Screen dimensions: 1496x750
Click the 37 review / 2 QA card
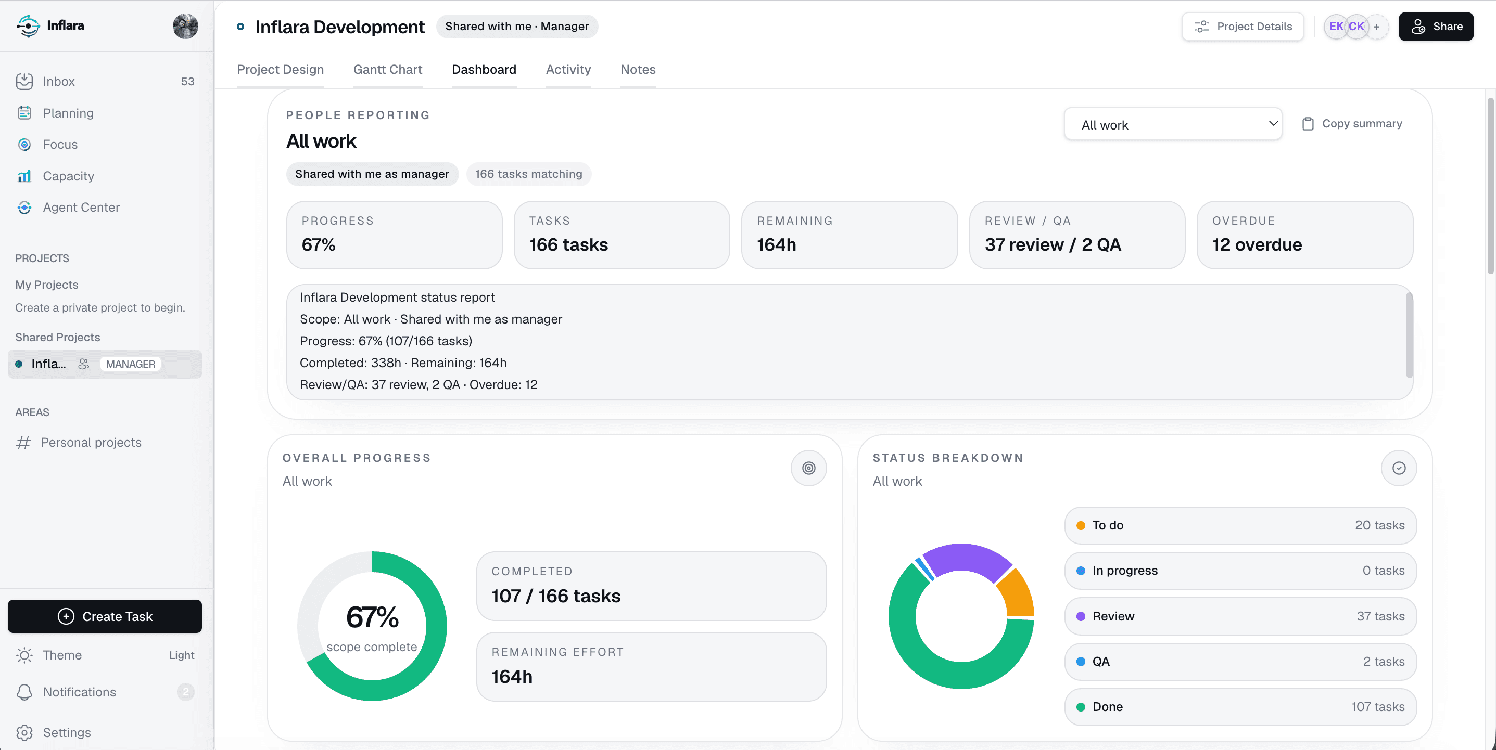pyautogui.click(x=1077, y=235)
